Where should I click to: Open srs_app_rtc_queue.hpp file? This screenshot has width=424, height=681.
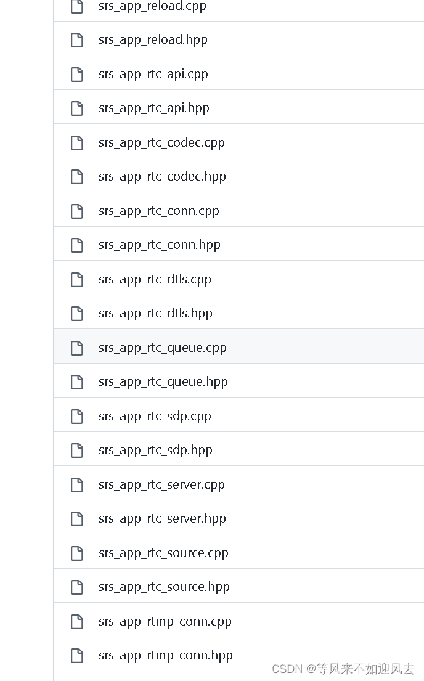(163, 381)
